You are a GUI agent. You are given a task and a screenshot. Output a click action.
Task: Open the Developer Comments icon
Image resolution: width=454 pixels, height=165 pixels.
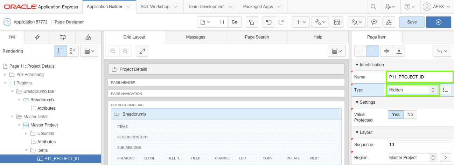point(374,22)
